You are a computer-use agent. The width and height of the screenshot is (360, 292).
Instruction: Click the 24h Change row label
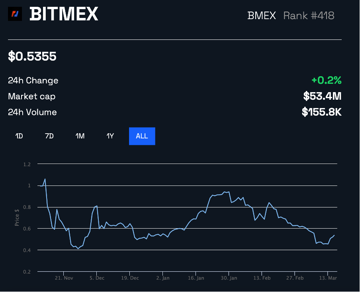tap(33, 80)
